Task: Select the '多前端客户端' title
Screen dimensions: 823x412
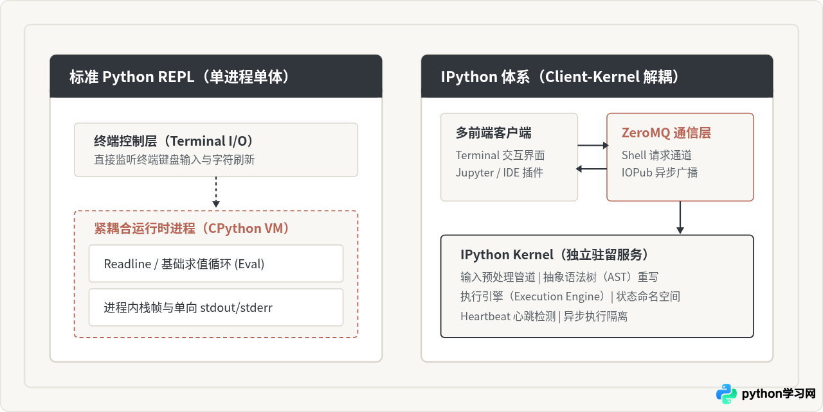Action: [494, 133]
